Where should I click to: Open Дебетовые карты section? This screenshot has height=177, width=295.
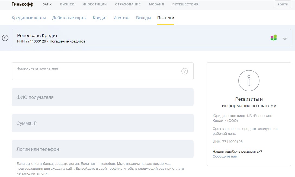69,18
